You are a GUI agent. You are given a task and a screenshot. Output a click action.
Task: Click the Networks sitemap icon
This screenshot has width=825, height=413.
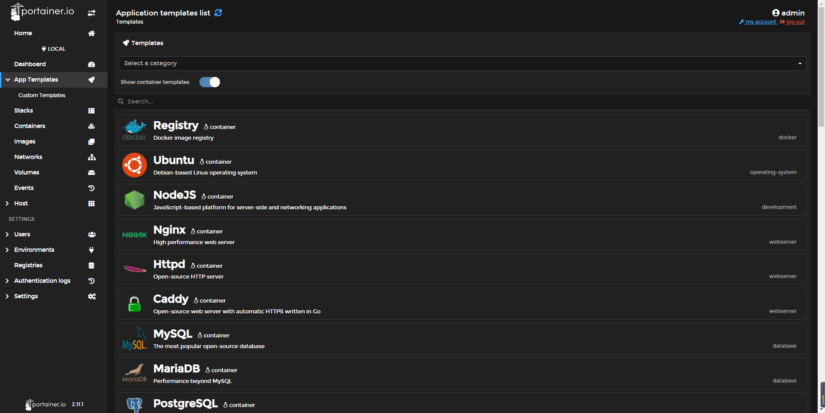[92, 157]
